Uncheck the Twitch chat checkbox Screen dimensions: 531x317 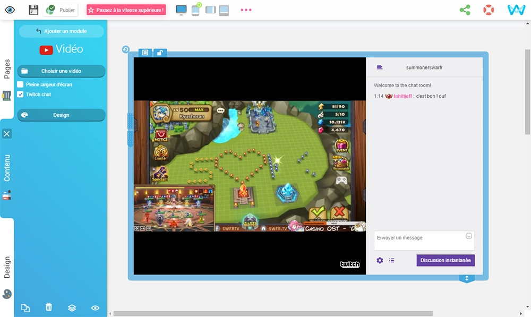click(21, 95)
